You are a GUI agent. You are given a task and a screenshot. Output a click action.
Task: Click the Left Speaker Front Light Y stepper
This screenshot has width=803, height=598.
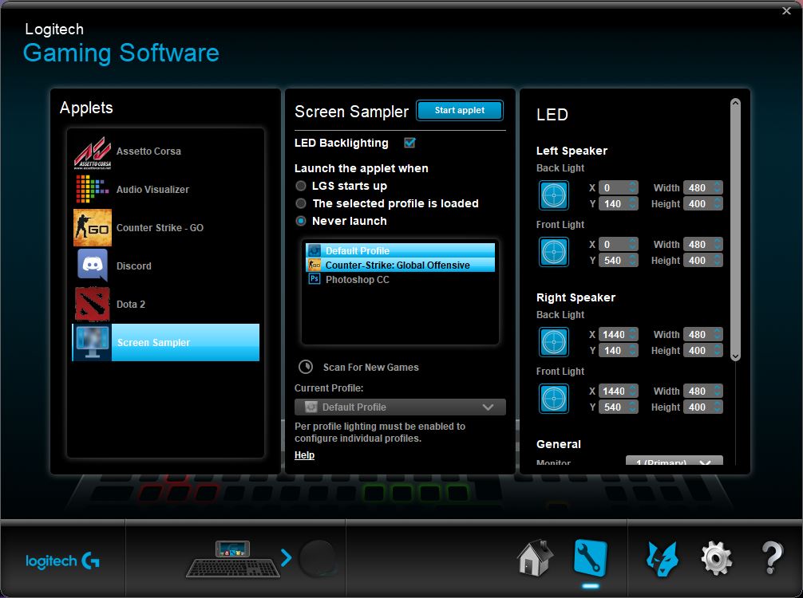[633, 261]
